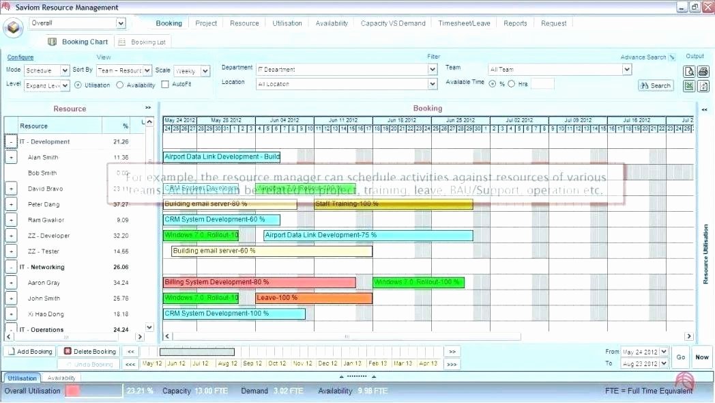Open the Department dropdown

[433, 70]
